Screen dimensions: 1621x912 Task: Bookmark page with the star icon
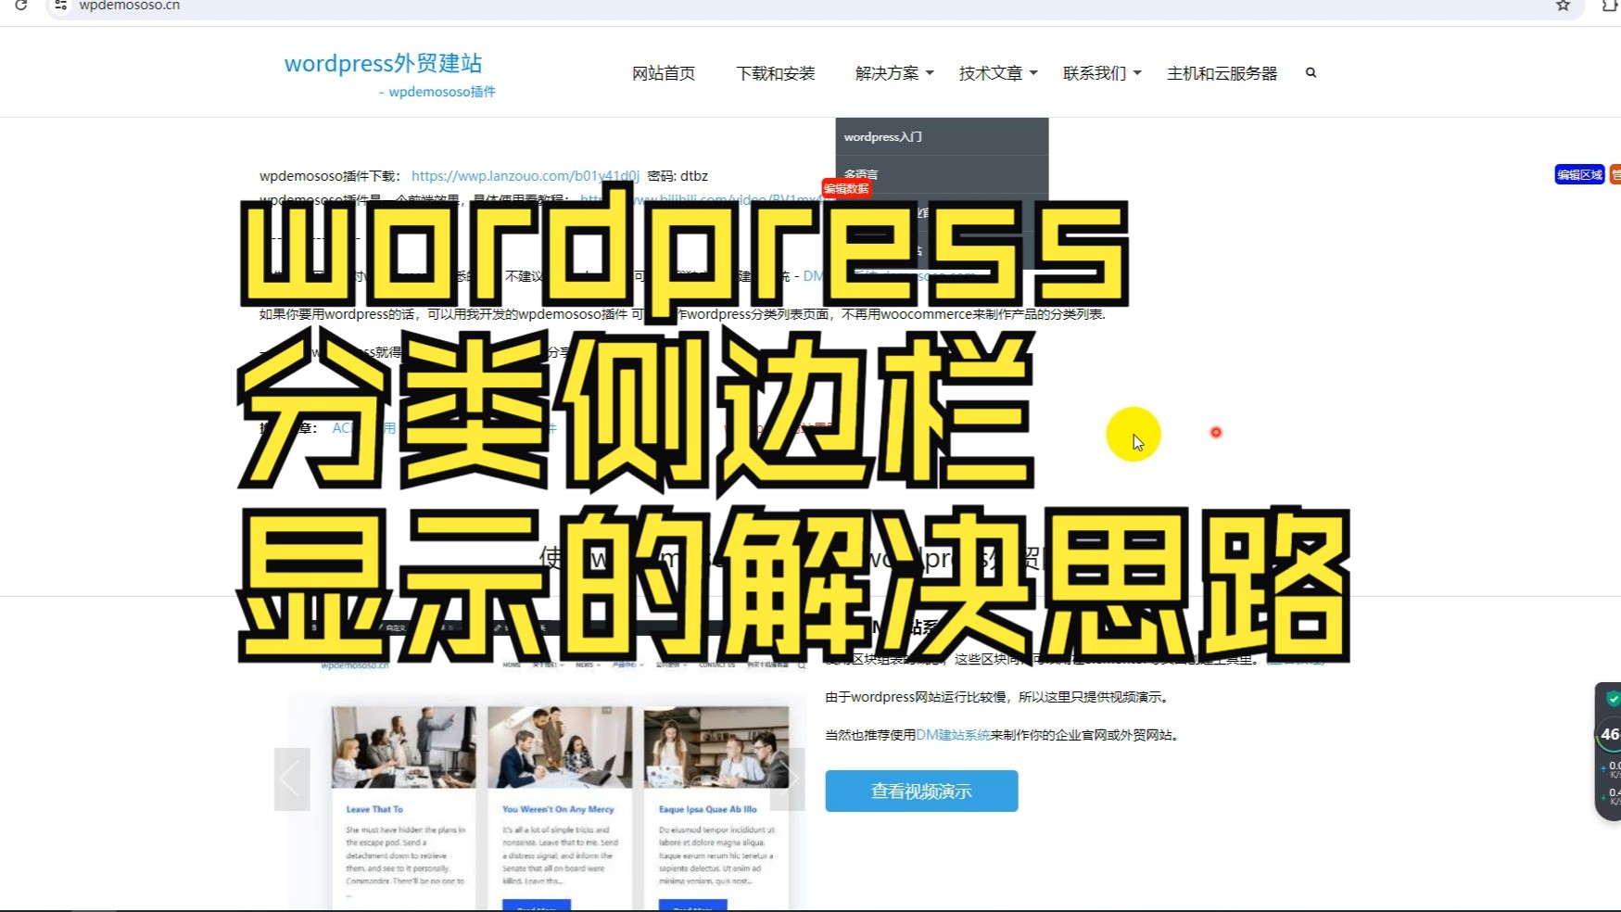point(1563,6)
